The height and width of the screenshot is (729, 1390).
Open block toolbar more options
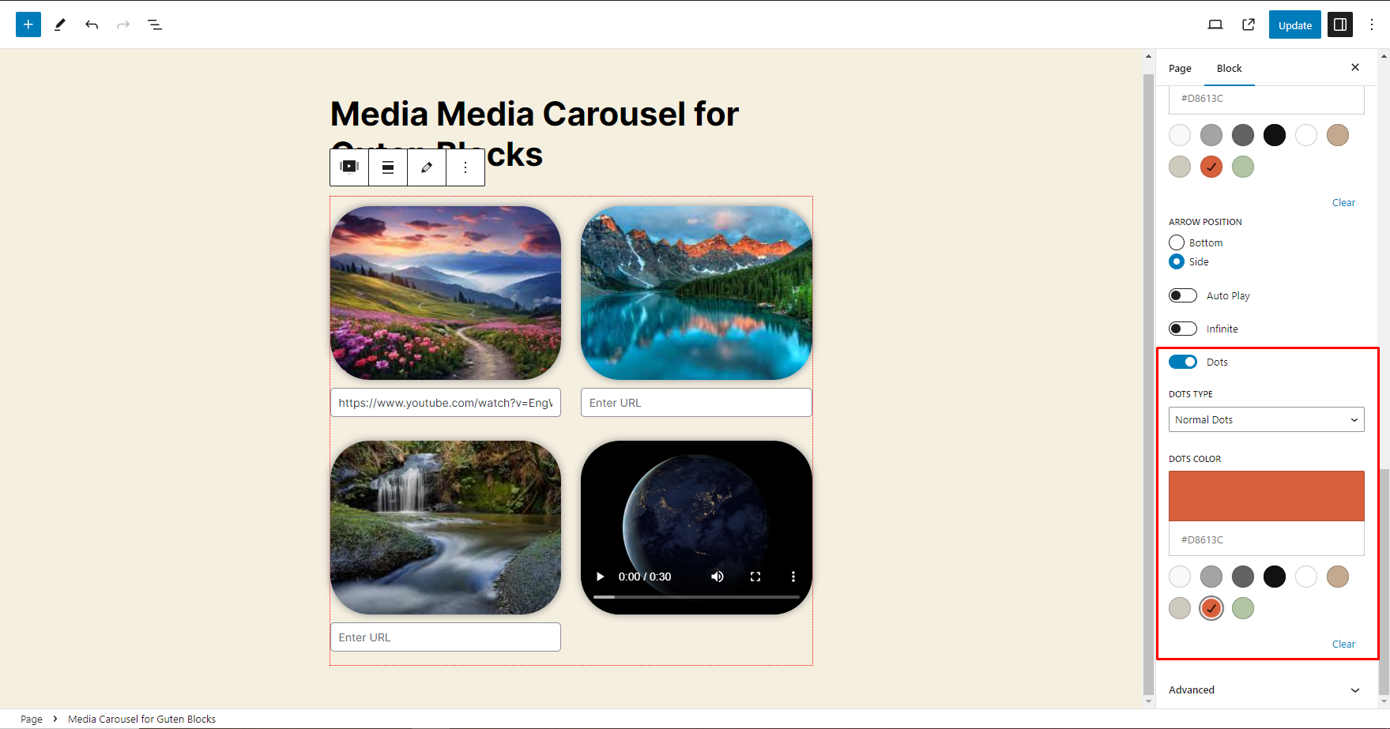coord(465,167)
